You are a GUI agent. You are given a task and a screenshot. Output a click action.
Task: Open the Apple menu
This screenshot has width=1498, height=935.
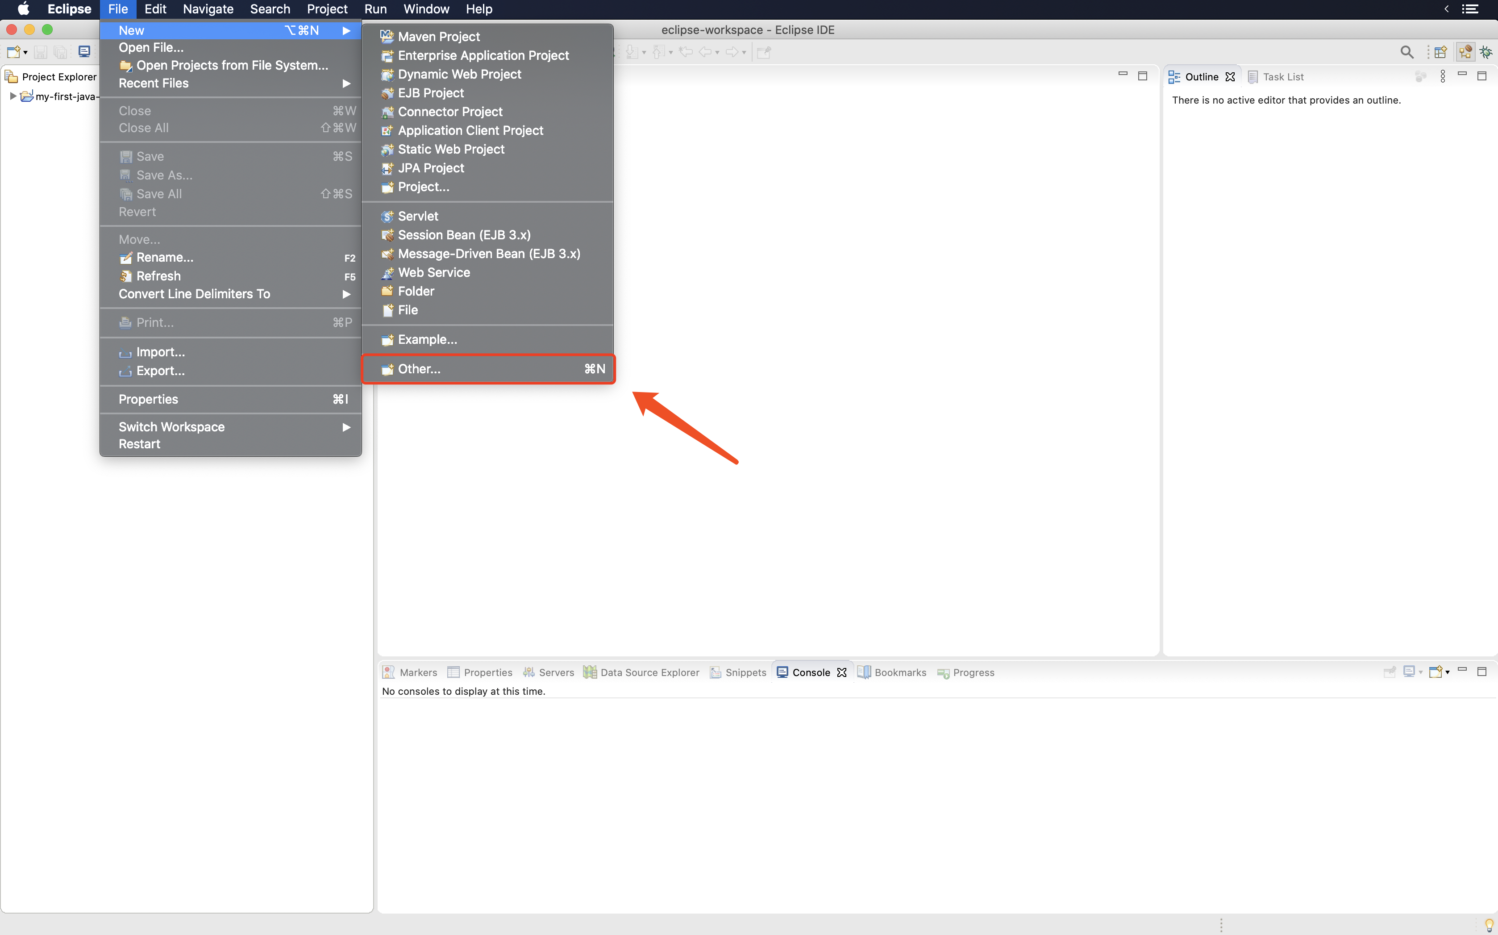point(23,9)
